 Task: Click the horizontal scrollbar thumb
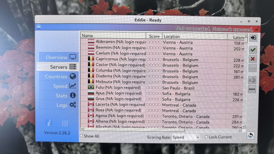pos(134,130)
